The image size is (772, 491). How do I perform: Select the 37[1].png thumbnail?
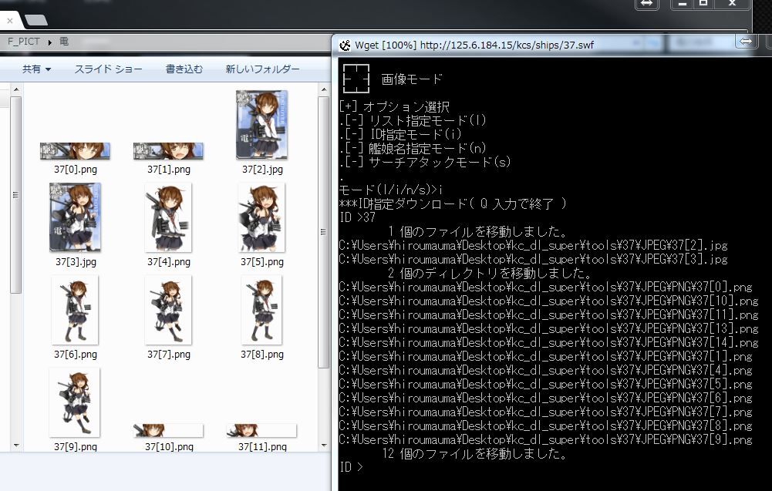(168, 151)
